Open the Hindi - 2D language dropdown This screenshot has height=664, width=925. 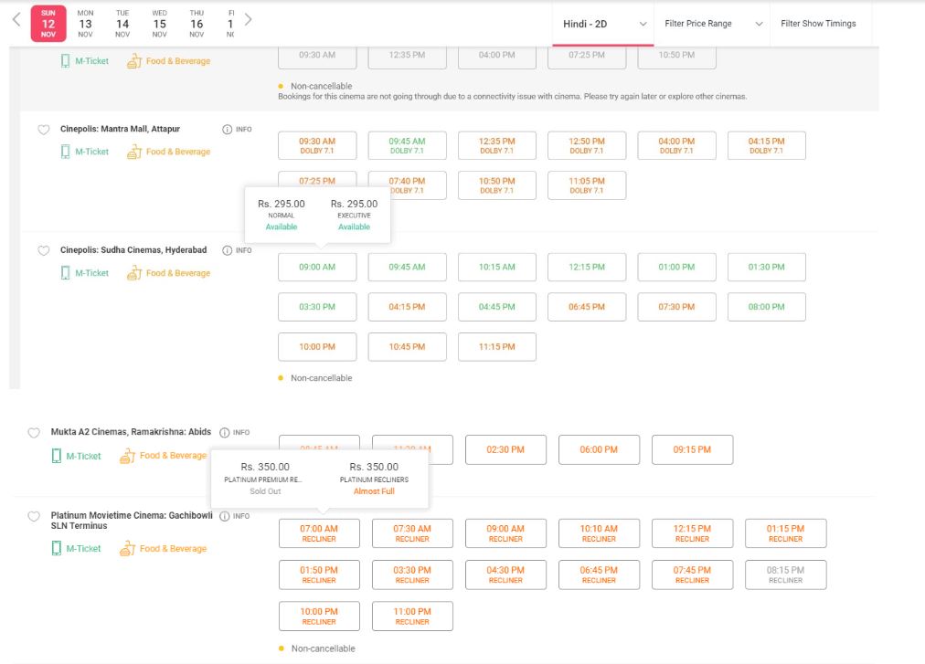point(602,24)
